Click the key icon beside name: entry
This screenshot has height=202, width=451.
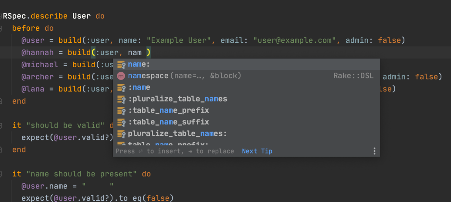coord(121,65)
